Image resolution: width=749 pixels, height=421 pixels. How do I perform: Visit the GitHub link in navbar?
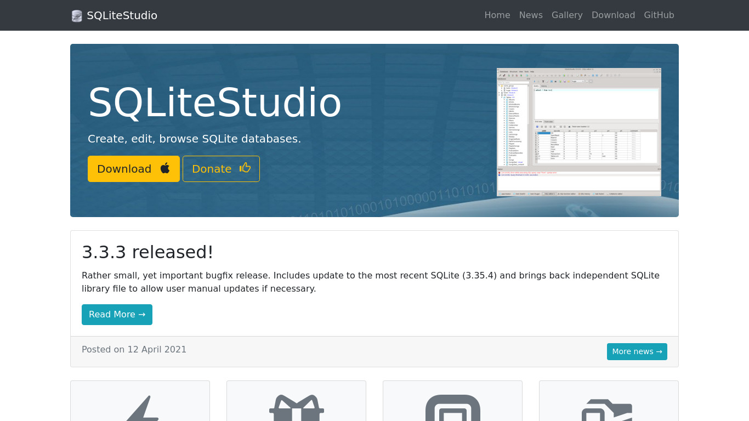pos(659,15)
